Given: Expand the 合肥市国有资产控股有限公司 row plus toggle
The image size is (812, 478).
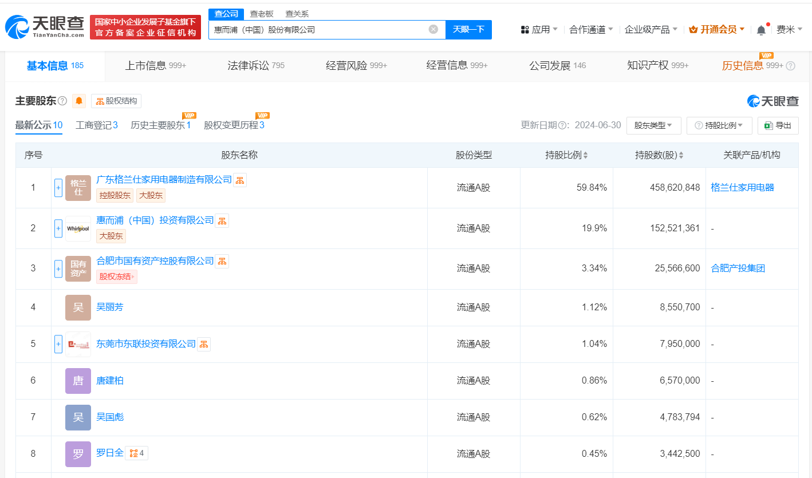Looking at the screenshot, I should 58,268.
